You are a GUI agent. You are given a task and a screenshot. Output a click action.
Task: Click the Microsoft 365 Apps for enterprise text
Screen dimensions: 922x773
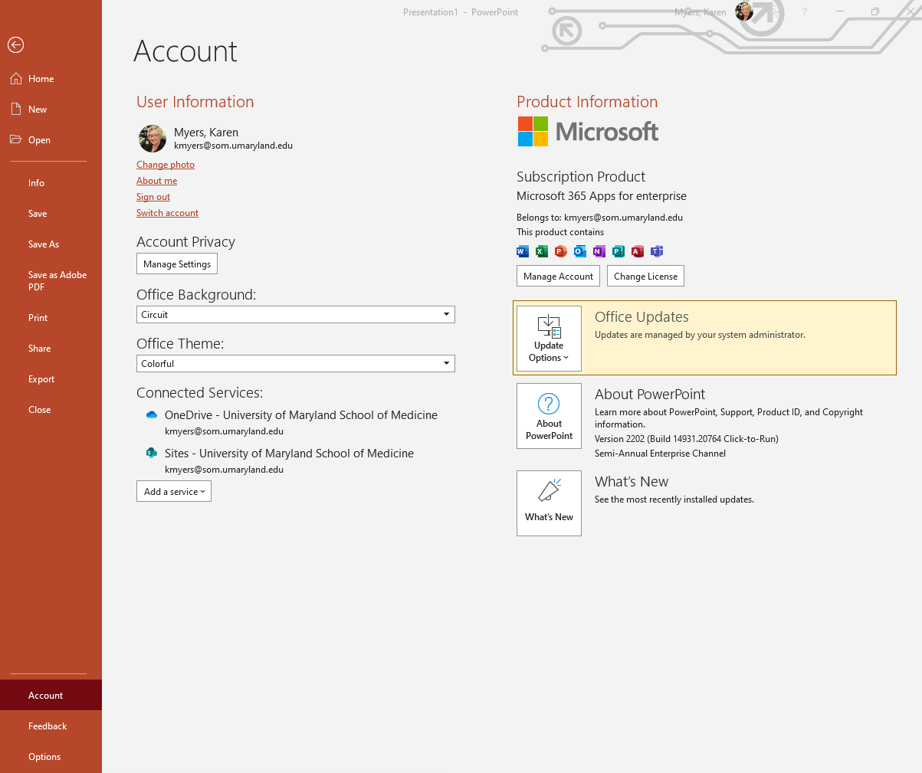point(602,196)
